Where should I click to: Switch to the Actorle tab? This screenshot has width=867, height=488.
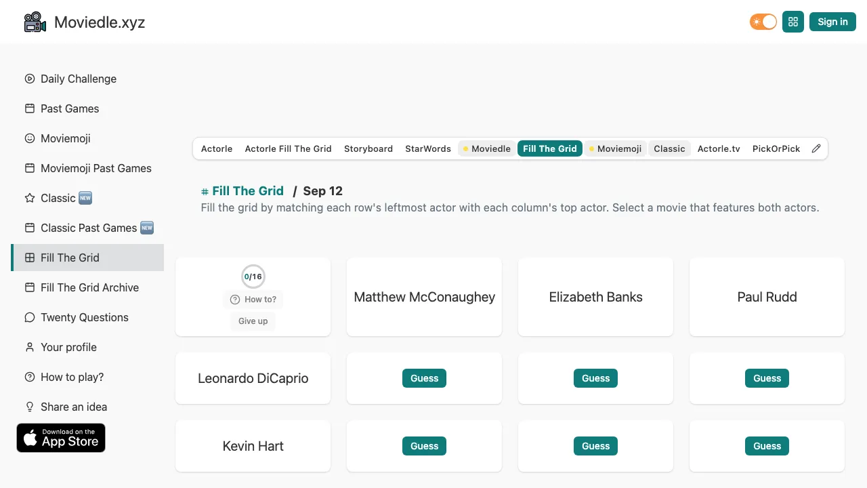click(x=217, y=148)
